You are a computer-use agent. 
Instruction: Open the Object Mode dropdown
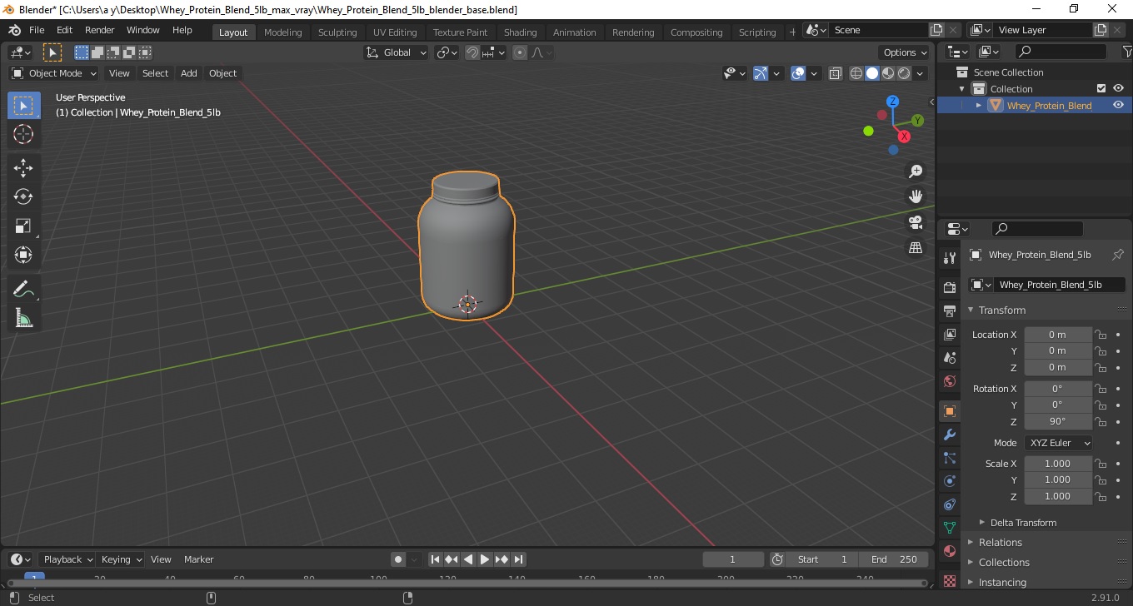pos(54,73)
